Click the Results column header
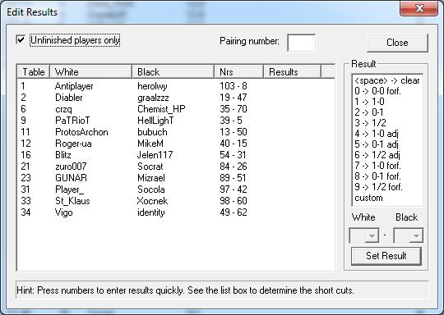444x315 pixels. pos(292,71)
